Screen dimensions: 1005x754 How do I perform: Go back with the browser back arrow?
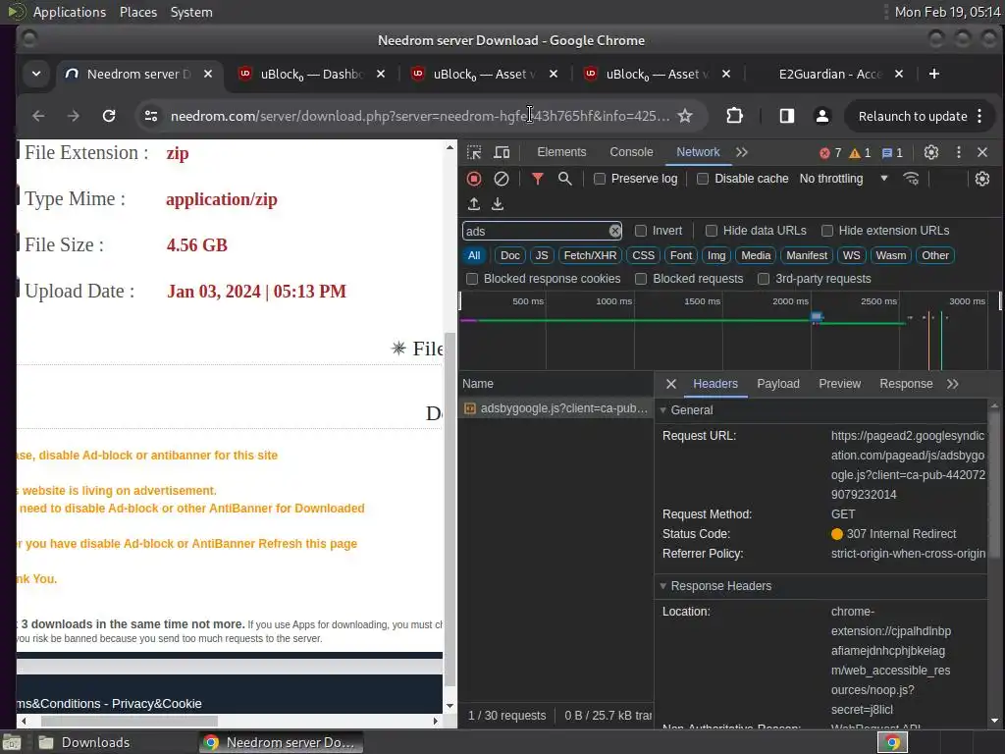click(x=38, y=116)
